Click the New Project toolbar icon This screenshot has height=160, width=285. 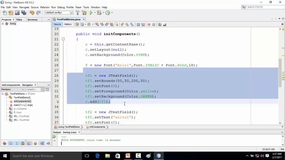[11, 13]
